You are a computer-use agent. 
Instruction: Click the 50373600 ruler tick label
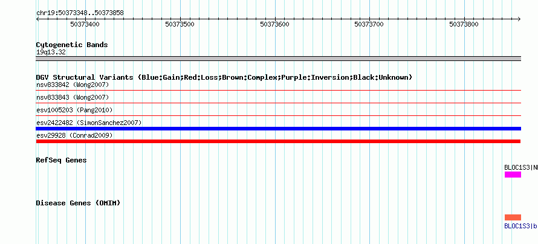pyautogui.click(x=274, y=24)
